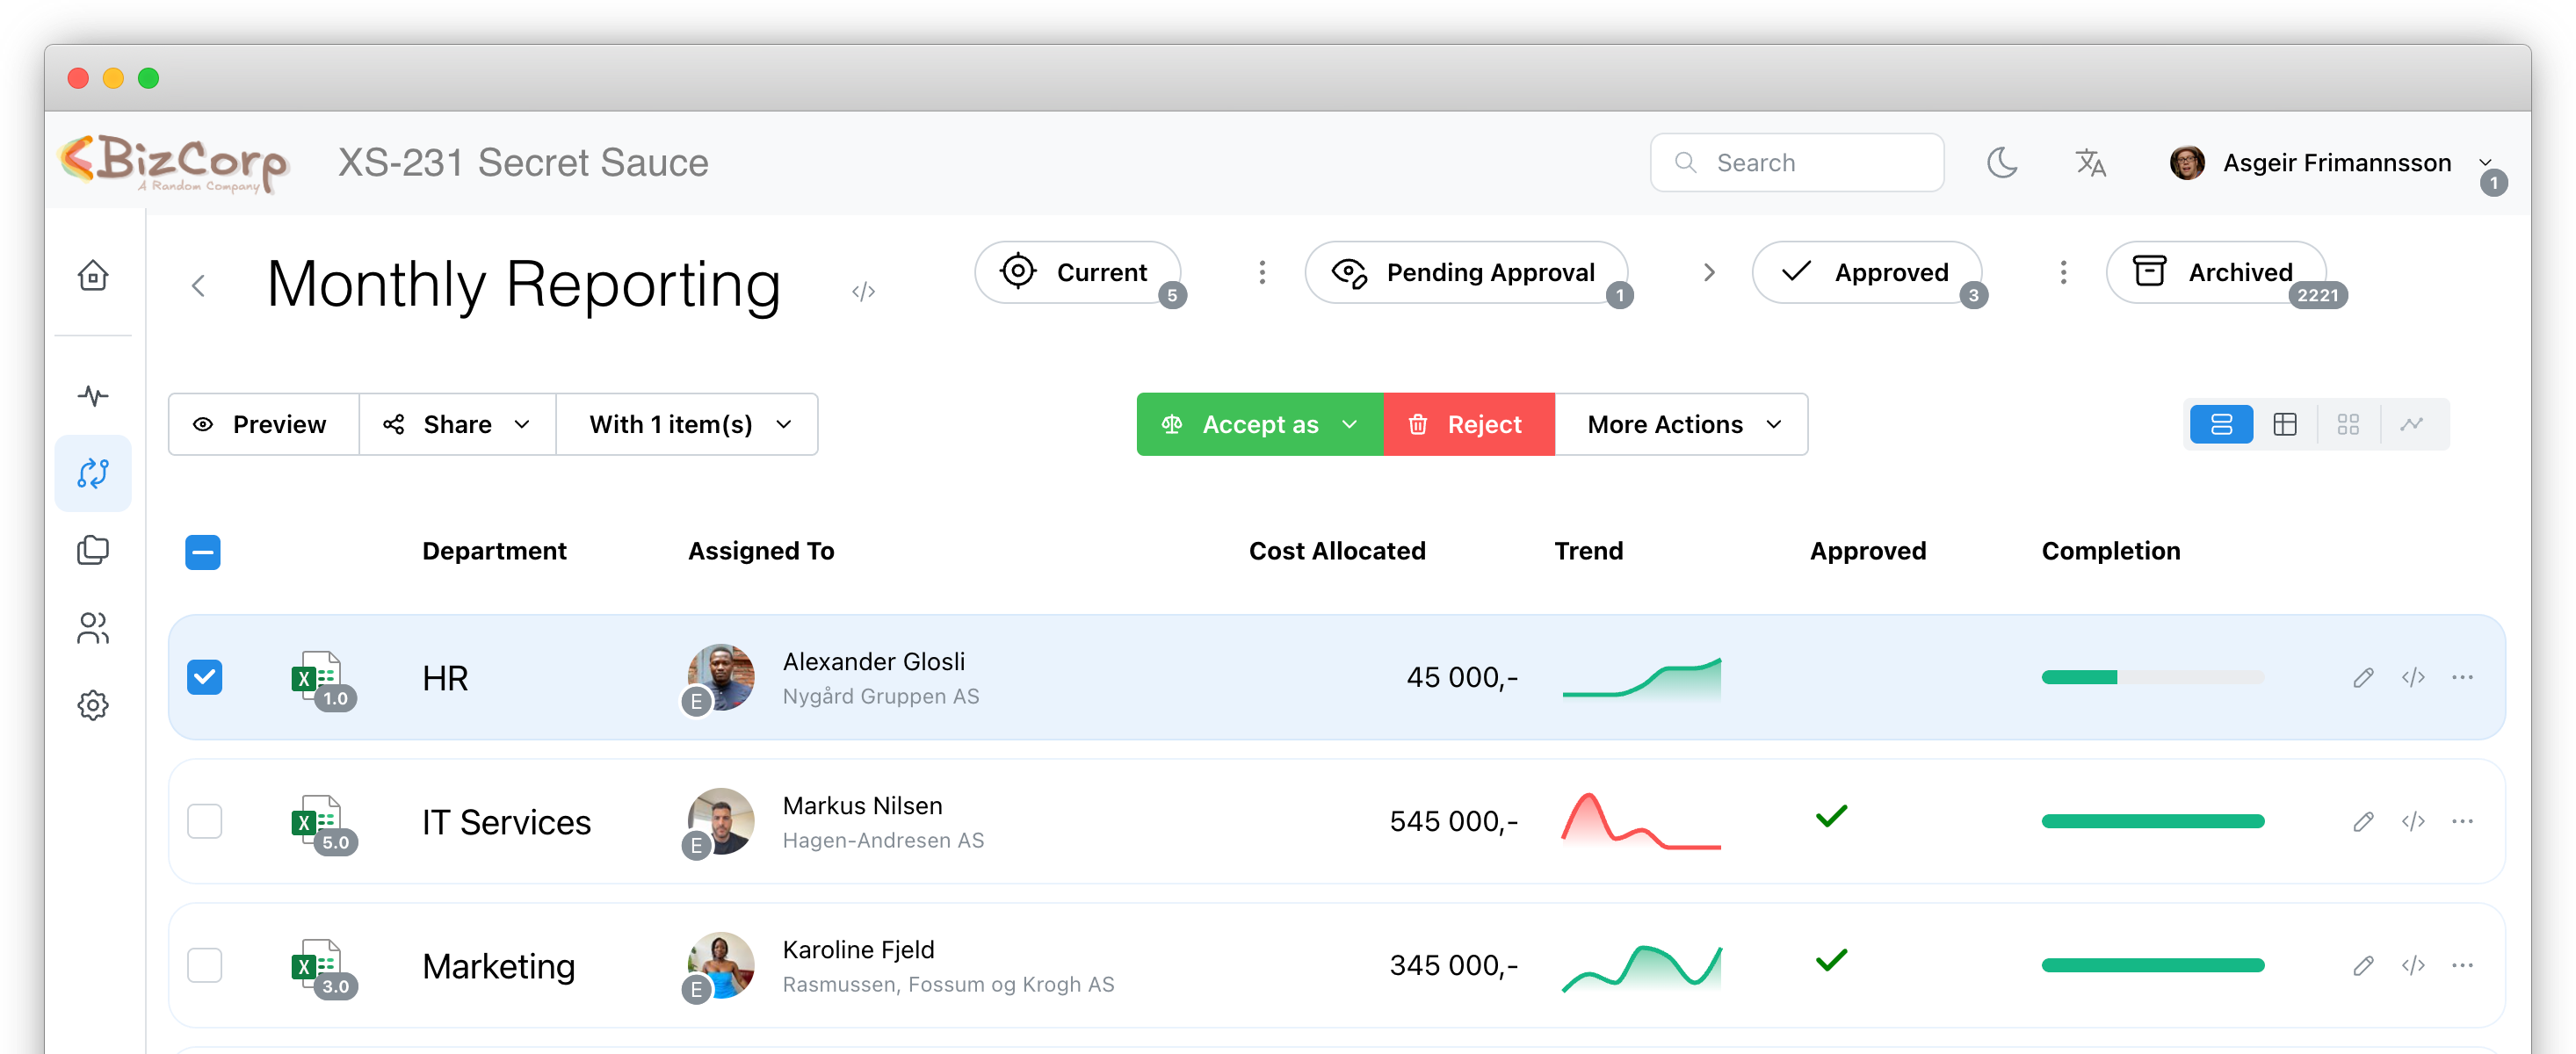Open Settings via the gear icon
This screenshot has height=1054, width=2576.
pos(93,705)
